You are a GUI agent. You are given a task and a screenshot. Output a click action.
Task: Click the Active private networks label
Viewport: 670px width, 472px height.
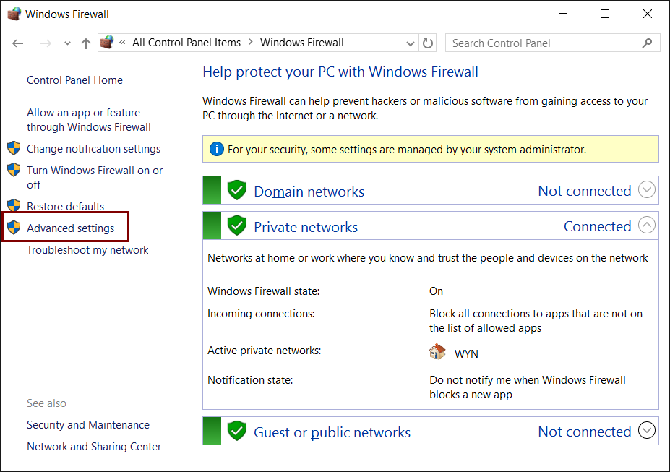[265, 351]
